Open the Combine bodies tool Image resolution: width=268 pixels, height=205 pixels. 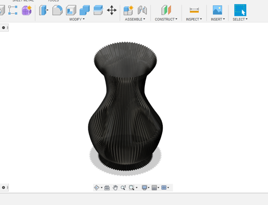click(85, 10)
